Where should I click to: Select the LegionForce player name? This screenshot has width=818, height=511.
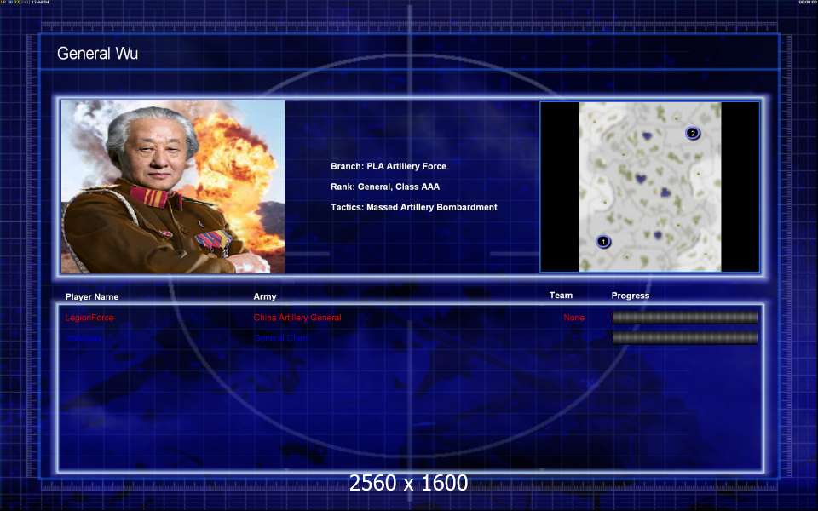(89, 318)
